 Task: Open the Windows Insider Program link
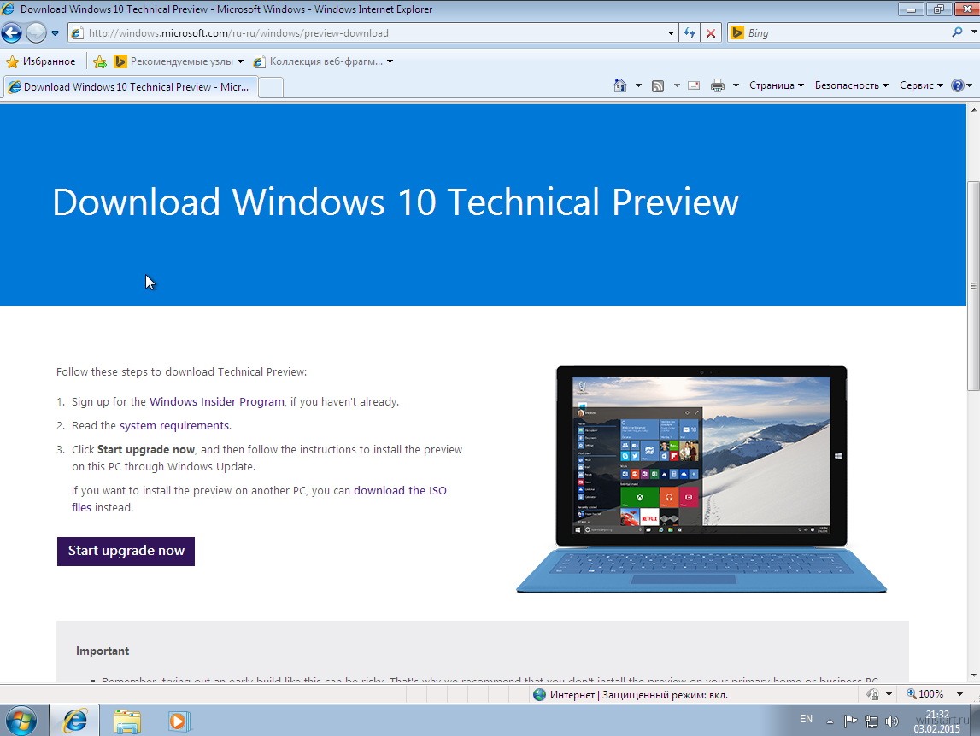tap(217, 402)
